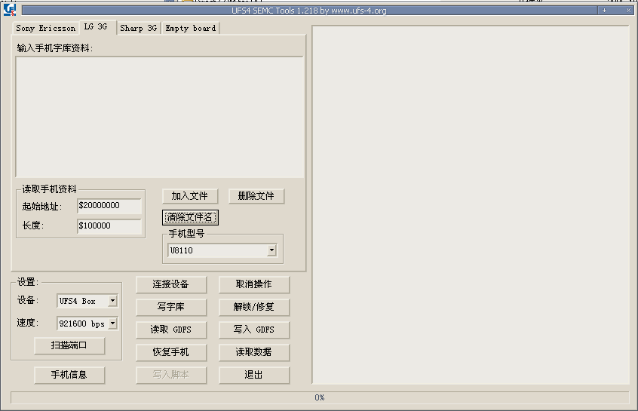638x411 pixels.
Task: Select the Empty board tab
Action: click(191, 28)
